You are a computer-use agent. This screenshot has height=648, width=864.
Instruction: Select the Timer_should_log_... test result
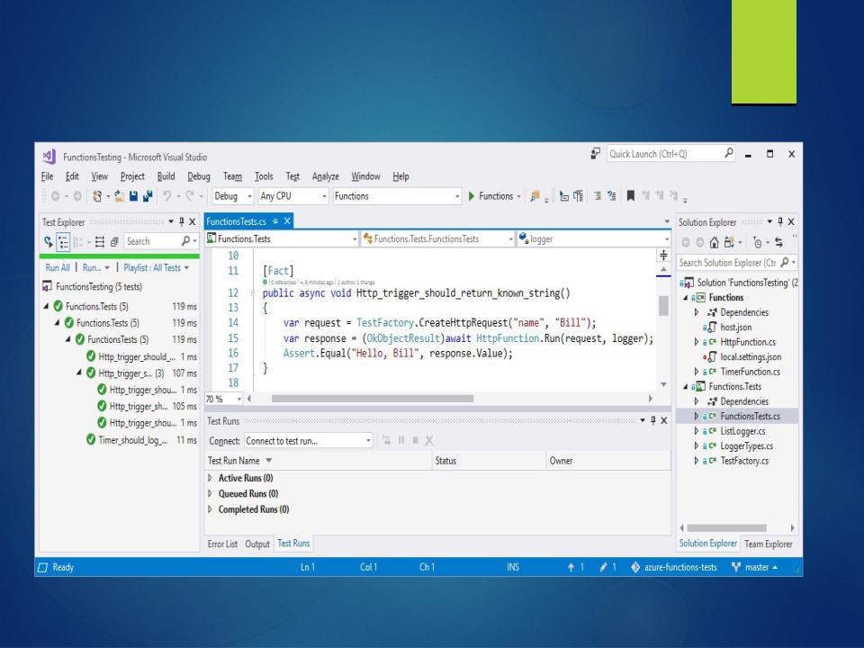tap(141, 440)
